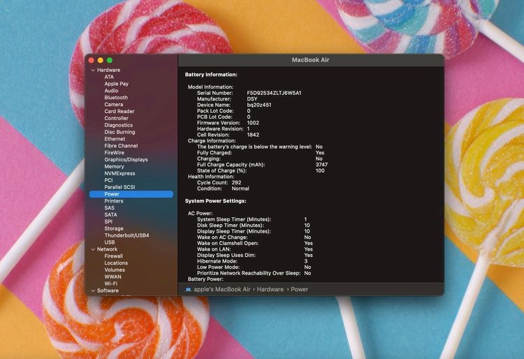Image resolution: width=524 pixels, height=359 pixels.
Task: Open the Disc Burning entry
Action: pyautogui.click(x=119, y=132)
